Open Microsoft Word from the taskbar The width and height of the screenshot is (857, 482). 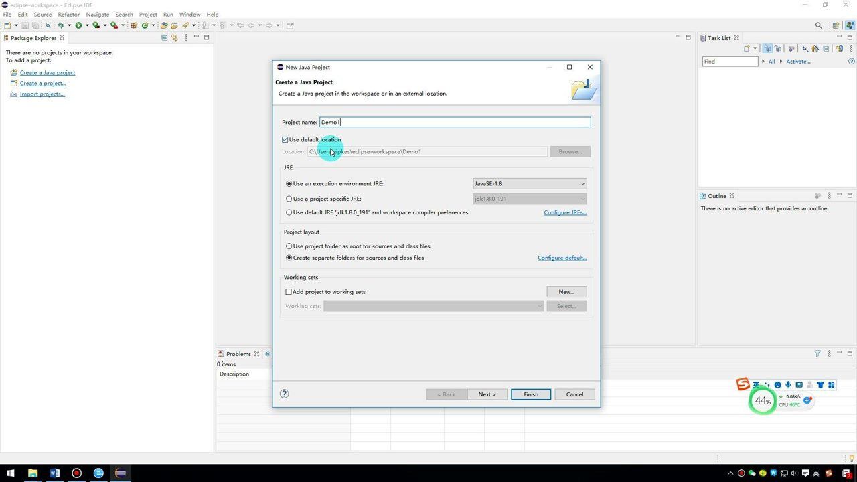(x=55, y=473)
